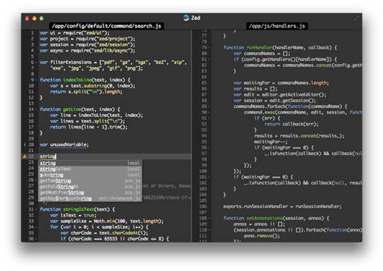This screenshot has width=383, height=271.
Task: Choose the 'stringIsText' autocomplete suggestion
Action: coord(90,169)
